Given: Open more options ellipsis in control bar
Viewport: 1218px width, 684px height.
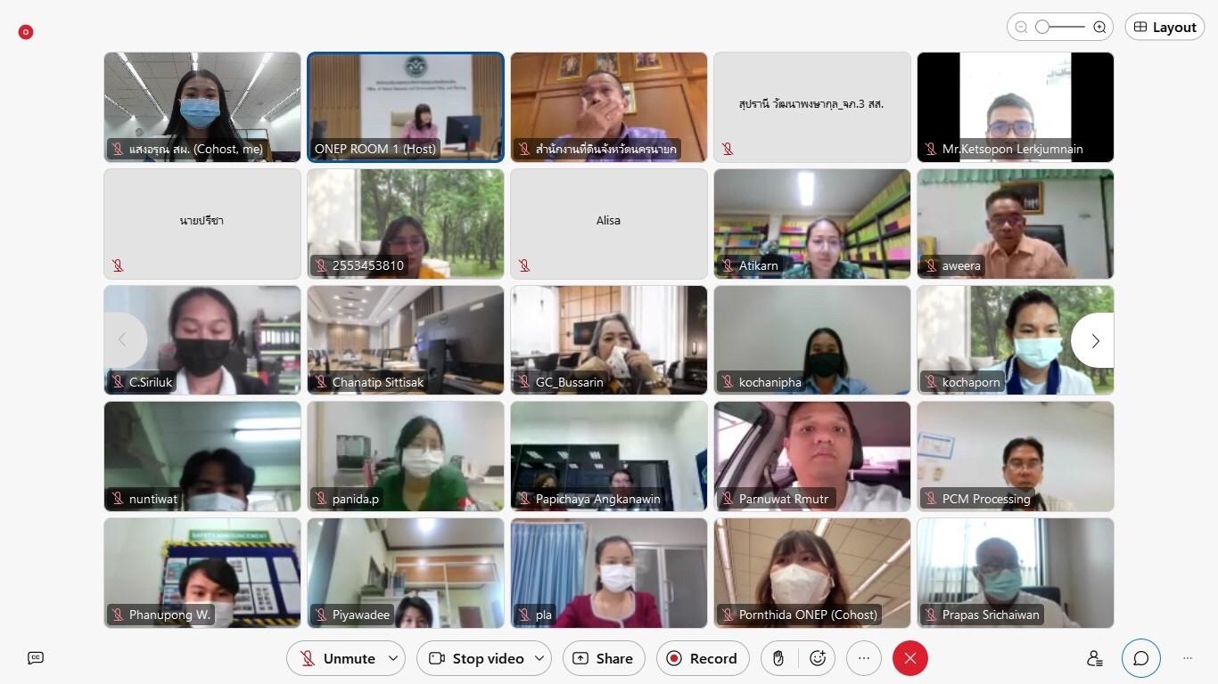Looking at the screenshot, I should pyautogui.click(x=863, y=658).
